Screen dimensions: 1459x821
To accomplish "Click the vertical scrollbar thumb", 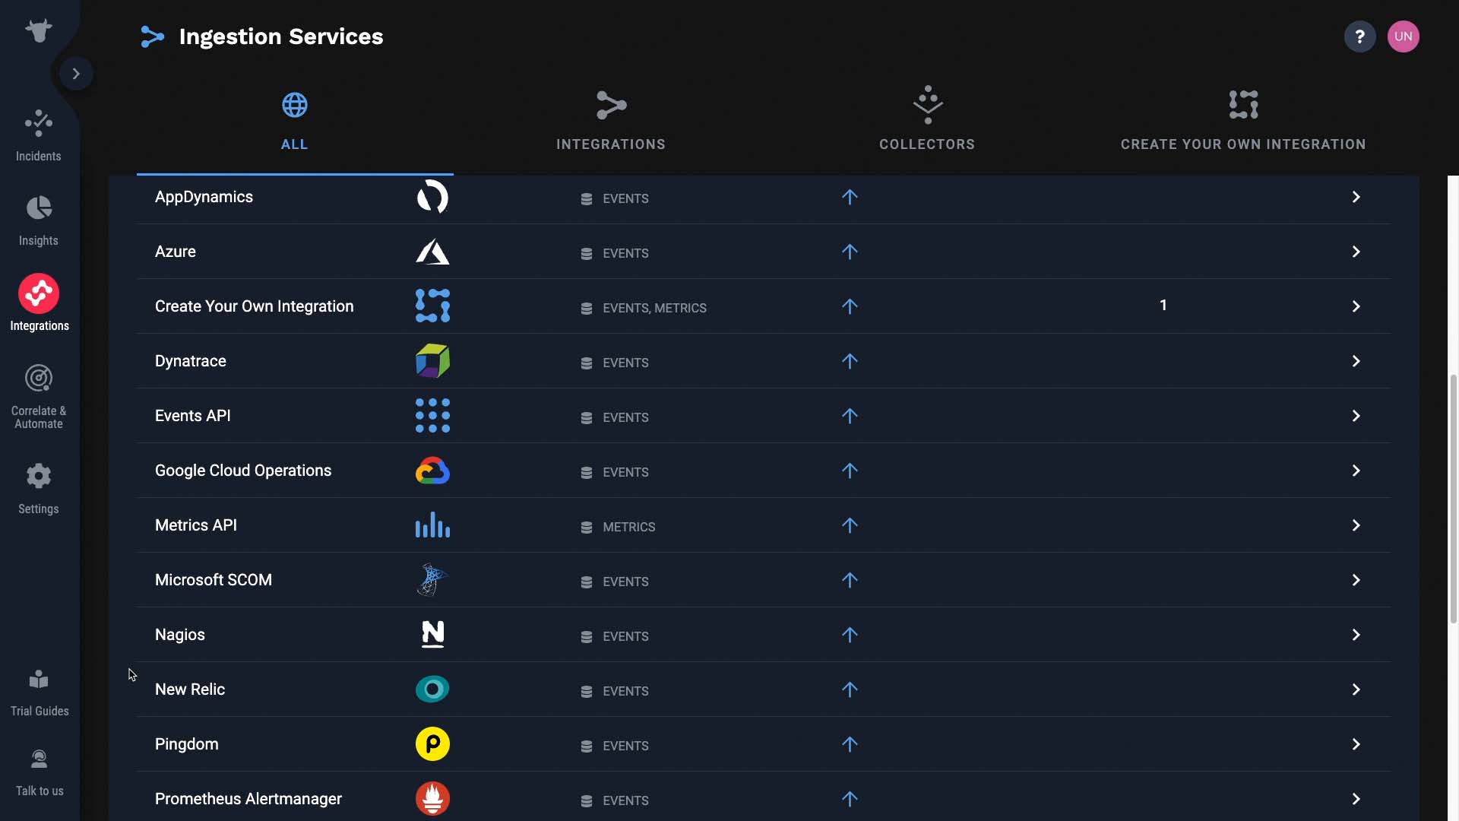I will [x=1453, y=499].
